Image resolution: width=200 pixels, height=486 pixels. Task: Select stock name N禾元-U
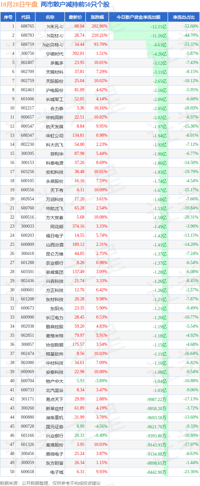(55, 26)
